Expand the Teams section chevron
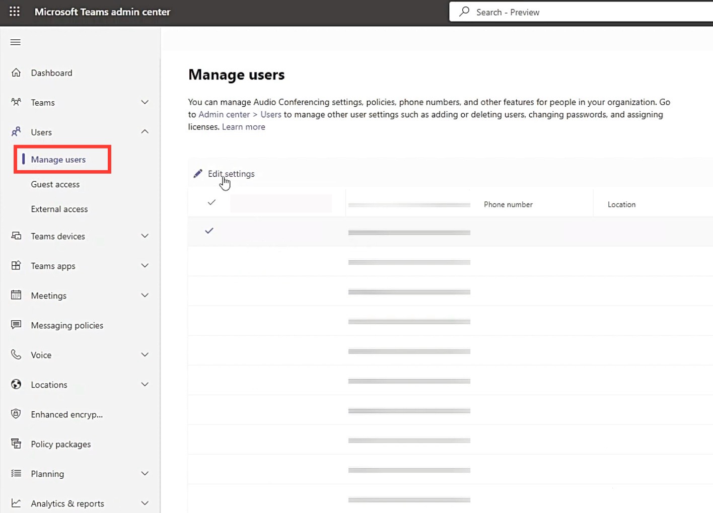Screen dimensions: 713x513 [x=145, y=102]
